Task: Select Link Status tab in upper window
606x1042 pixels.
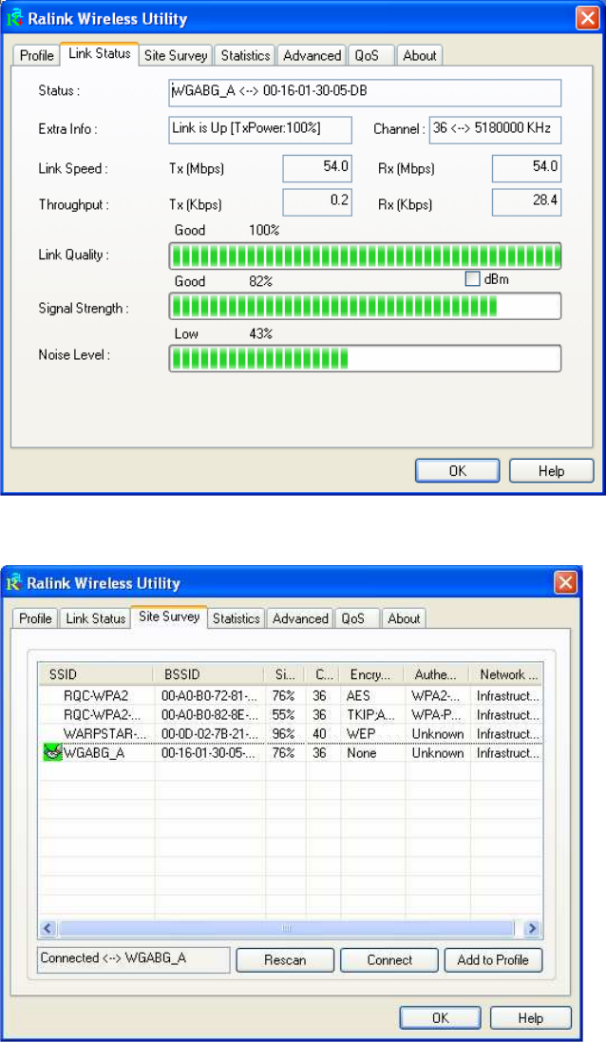Action: point(100,54)
